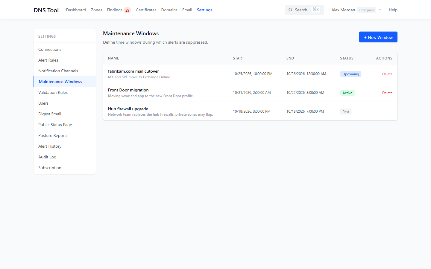
Task: Click the Enterprise plan badge
Action: [366, 10]
